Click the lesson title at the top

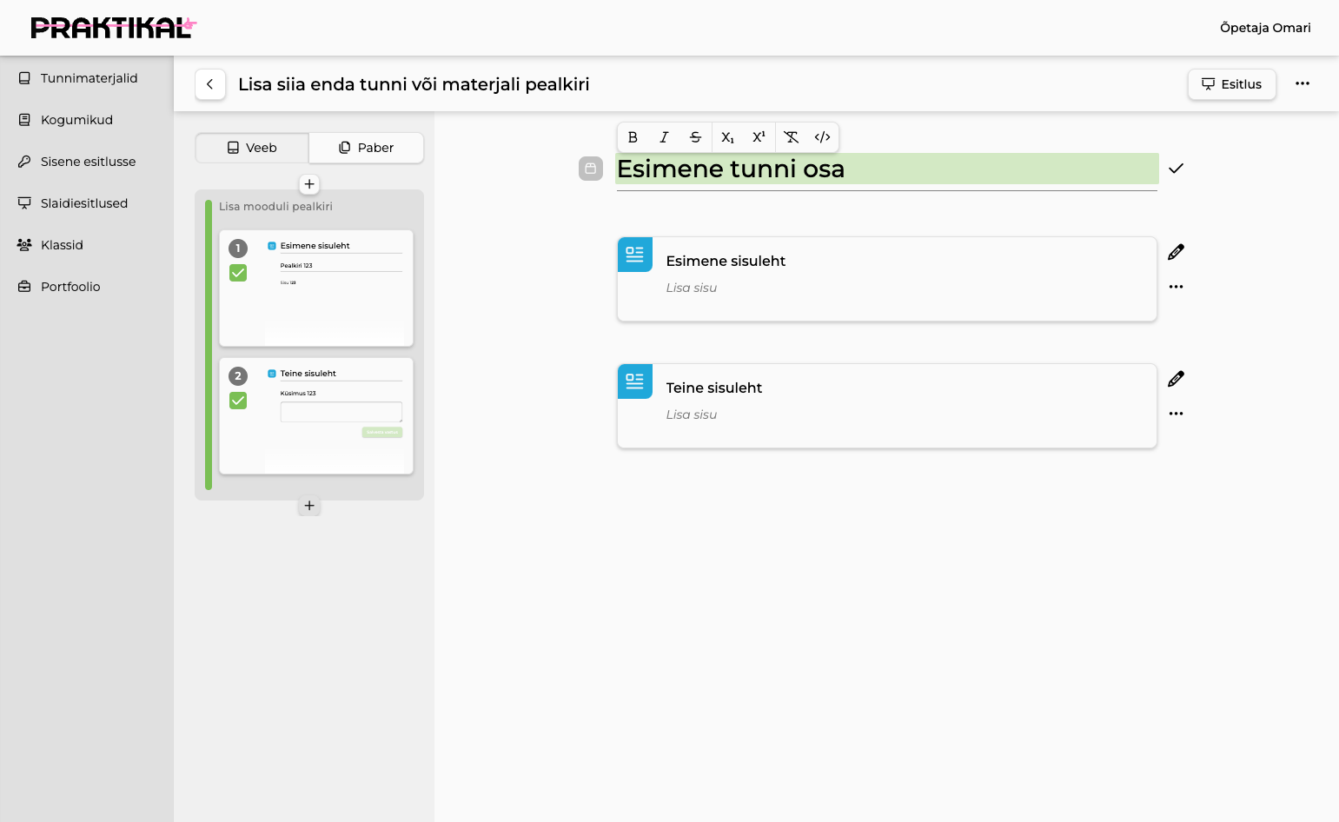[x=414, y=84]
